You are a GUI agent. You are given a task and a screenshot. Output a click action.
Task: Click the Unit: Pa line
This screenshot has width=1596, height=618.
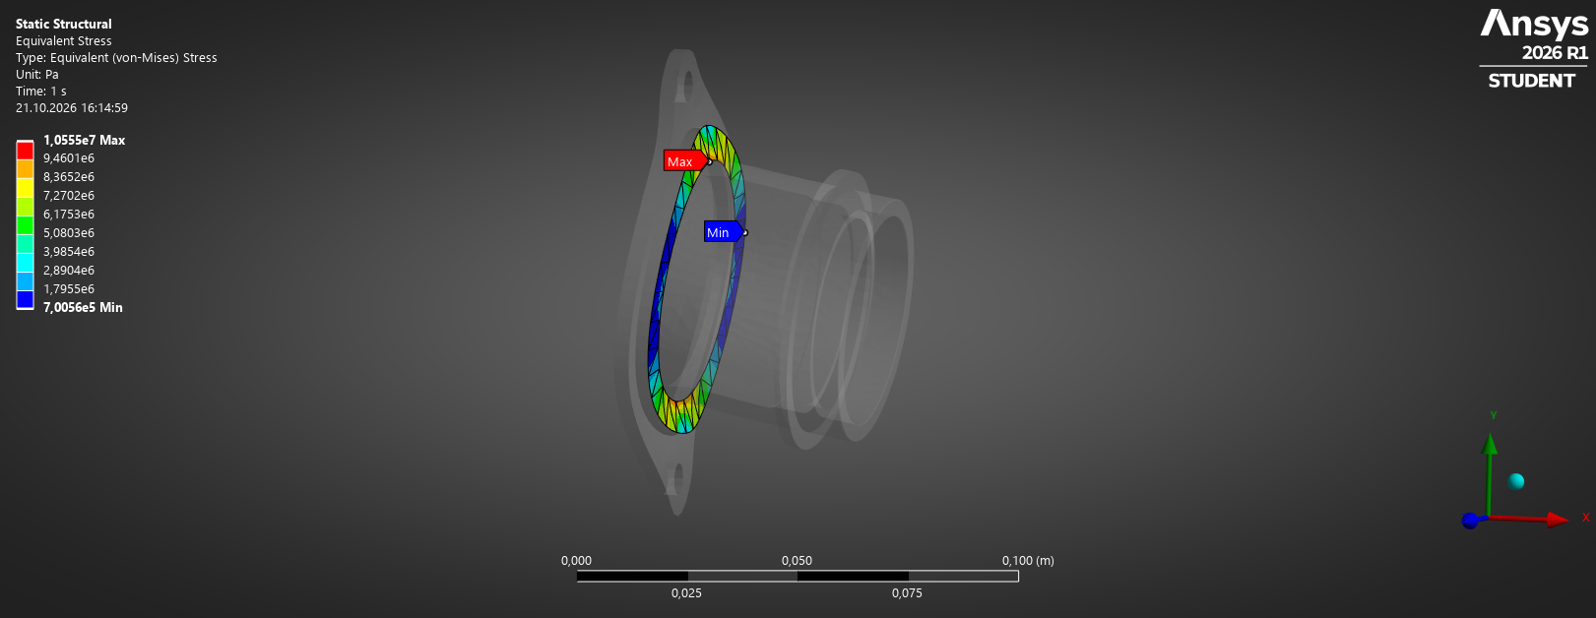click(x=37, y=75)
